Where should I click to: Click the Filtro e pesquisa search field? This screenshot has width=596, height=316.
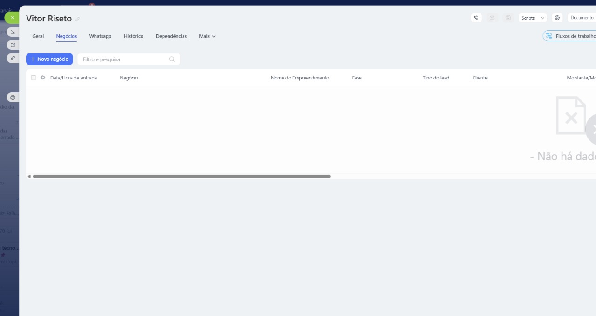click(123, 59)
